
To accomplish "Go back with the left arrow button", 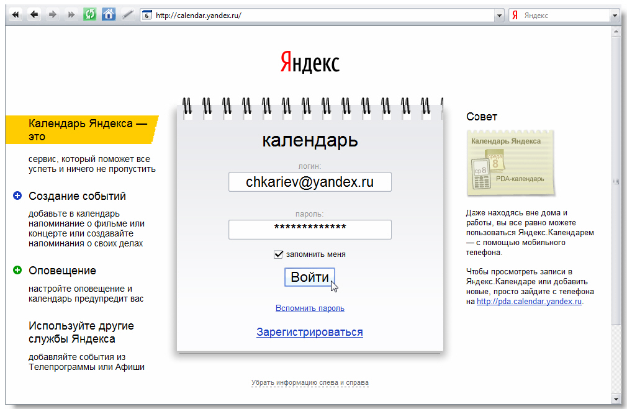I will point(34,15).
